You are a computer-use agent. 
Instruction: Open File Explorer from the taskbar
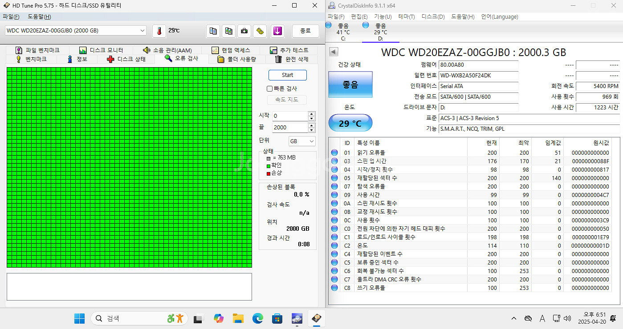(238, 318)
